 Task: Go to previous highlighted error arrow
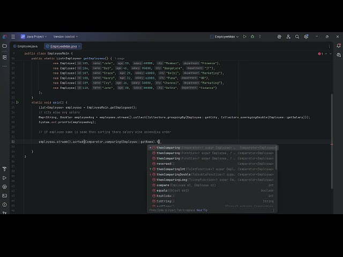point(326,54)
